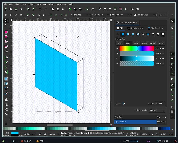Select the Gradient tool

pos(6,79)
